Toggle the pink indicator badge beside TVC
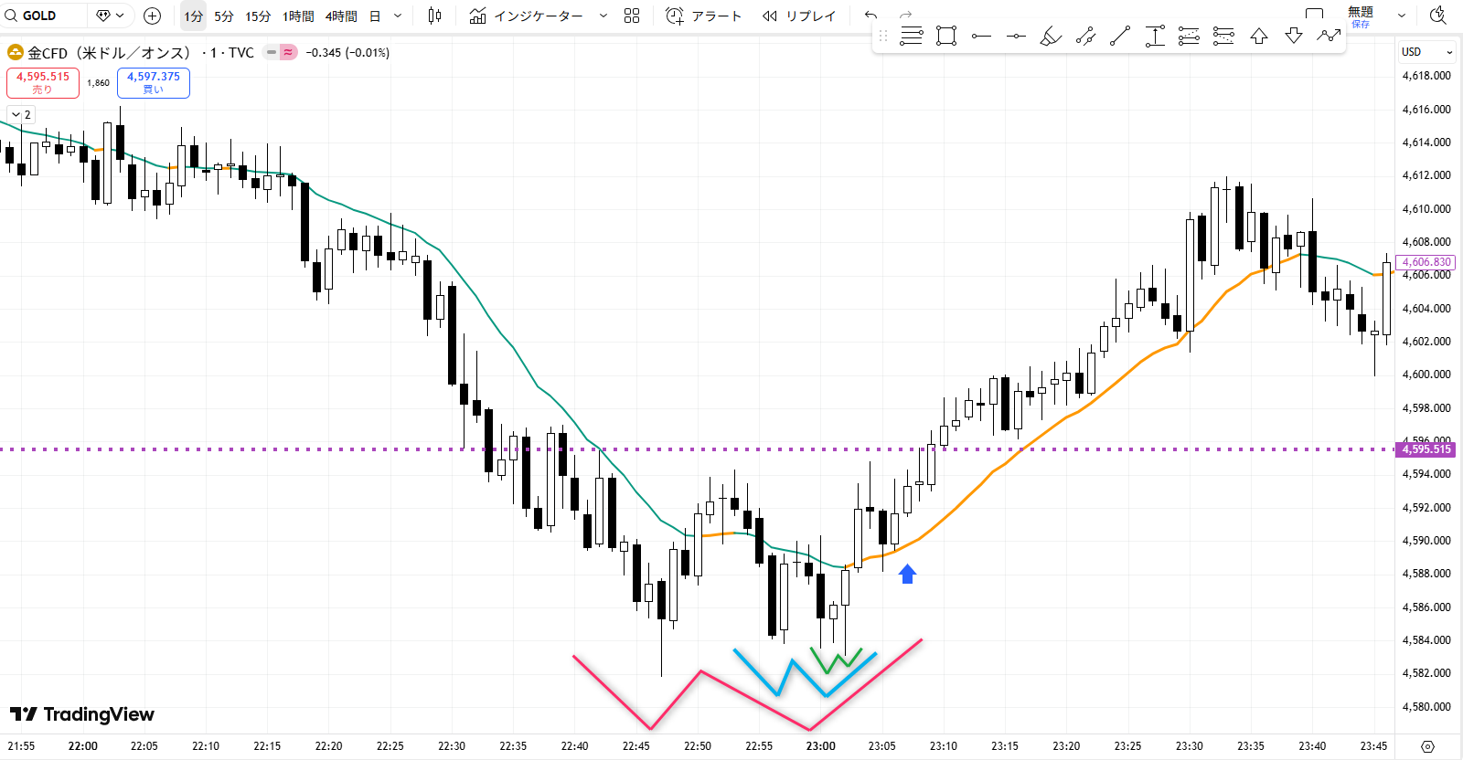Image resolution: width=1463 pixels, height=760 pixels. click(288, 53)
